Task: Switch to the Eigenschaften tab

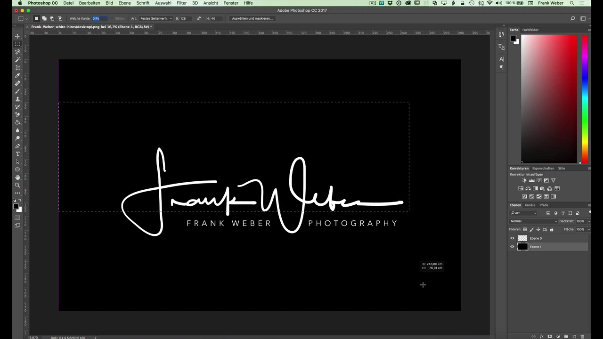Action: coord(543,168)
